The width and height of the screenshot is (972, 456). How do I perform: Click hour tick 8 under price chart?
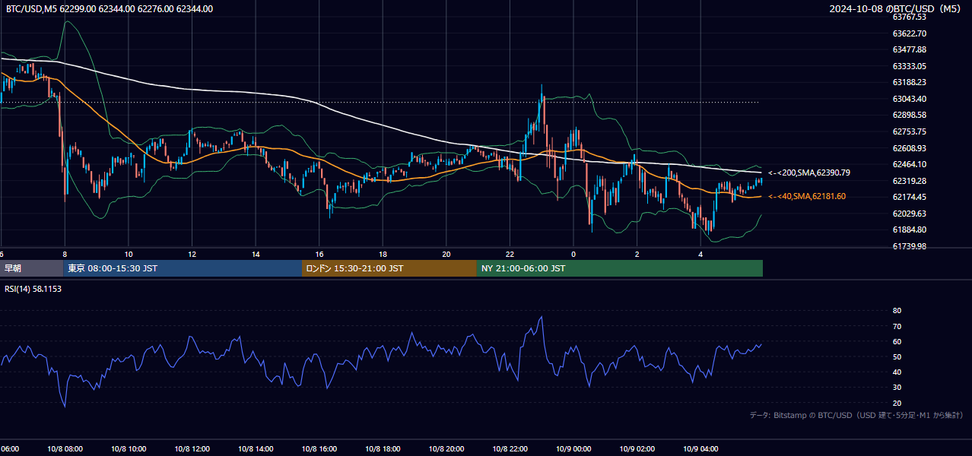65,254
